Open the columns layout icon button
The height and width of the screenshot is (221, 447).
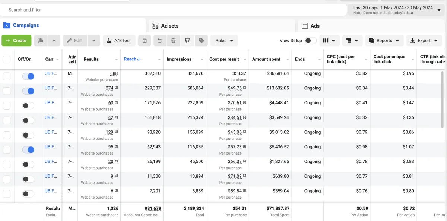329,41
